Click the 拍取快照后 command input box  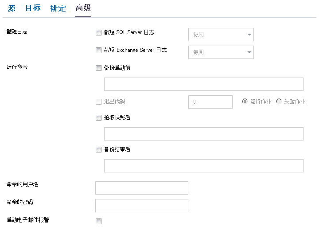(204, 134)
